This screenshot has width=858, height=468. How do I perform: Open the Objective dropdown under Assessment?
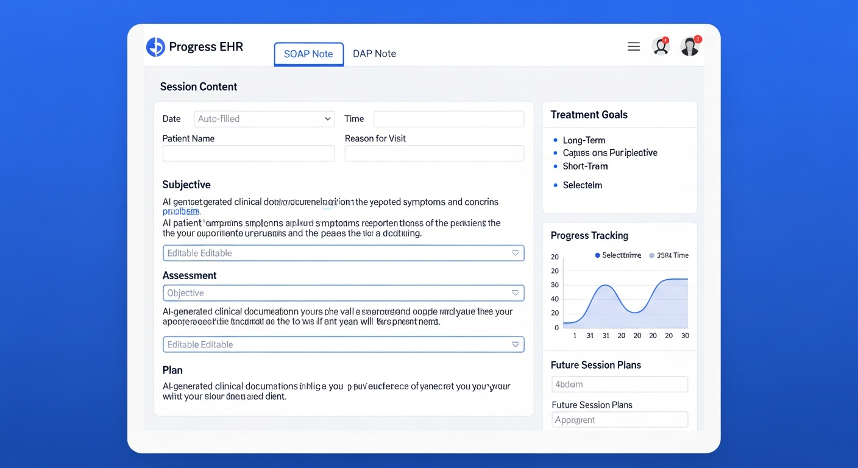coord(344,293)
